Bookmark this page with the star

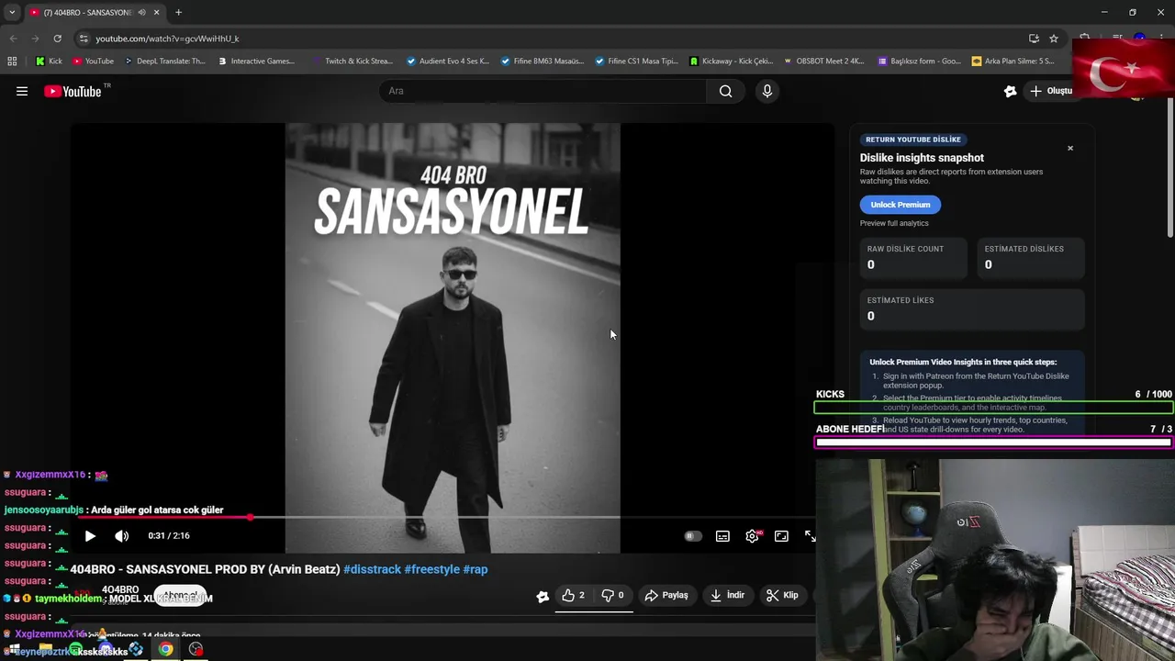tap(1054, 39)
